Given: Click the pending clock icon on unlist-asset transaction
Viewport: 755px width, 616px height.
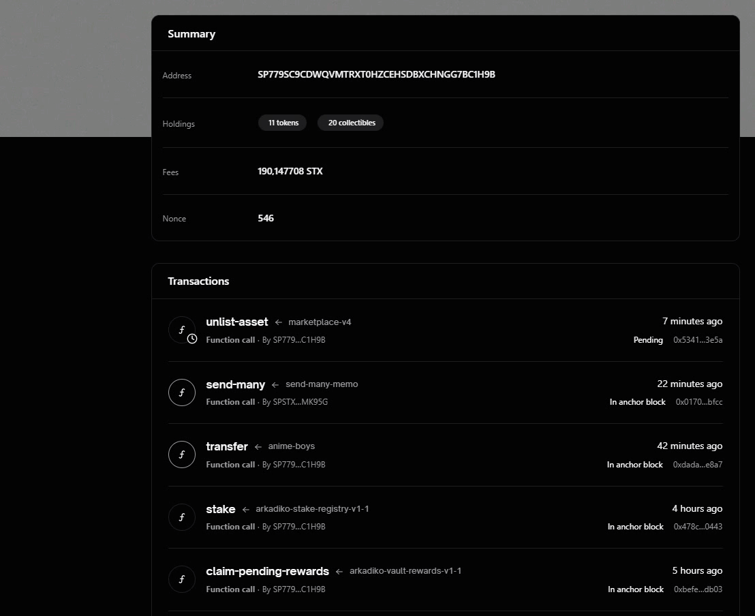Looking at the screenshot, I should [191, 338].
